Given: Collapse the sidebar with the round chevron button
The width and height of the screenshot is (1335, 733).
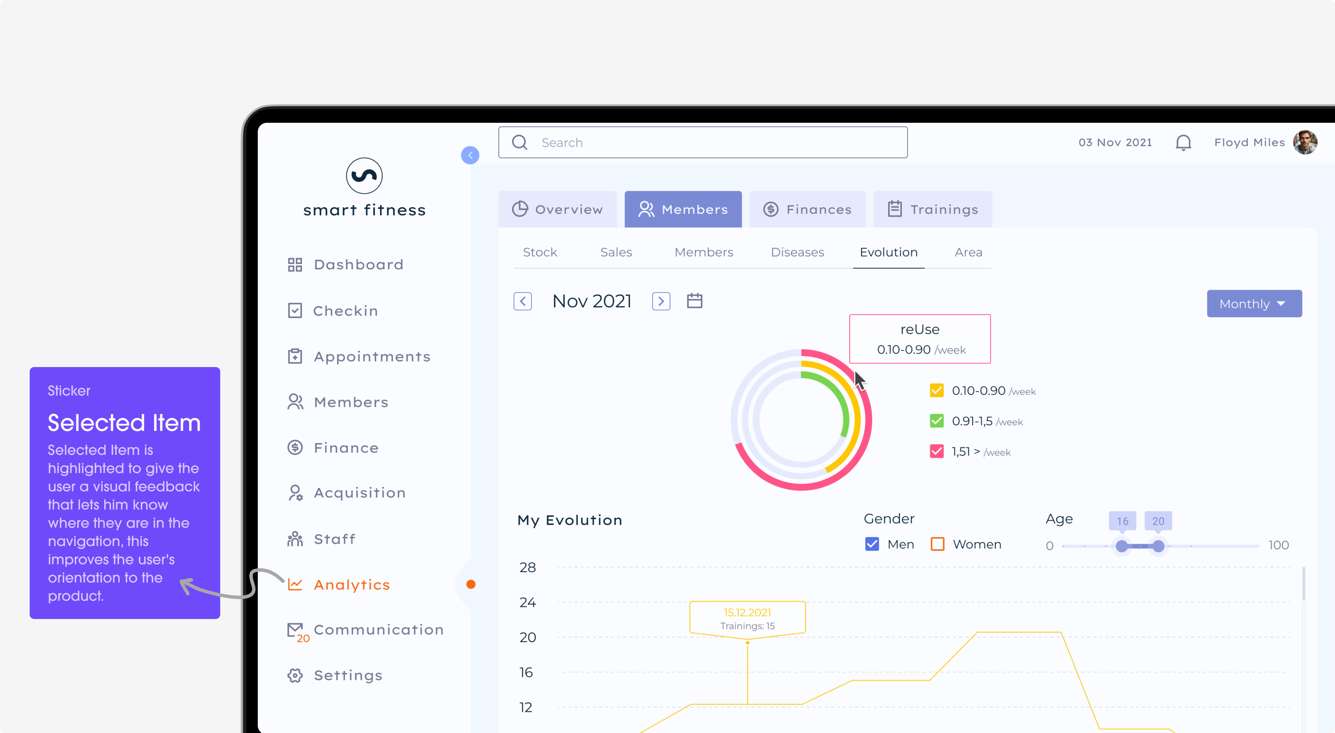Looking at the screenshot, I should [x=470, y=155].
